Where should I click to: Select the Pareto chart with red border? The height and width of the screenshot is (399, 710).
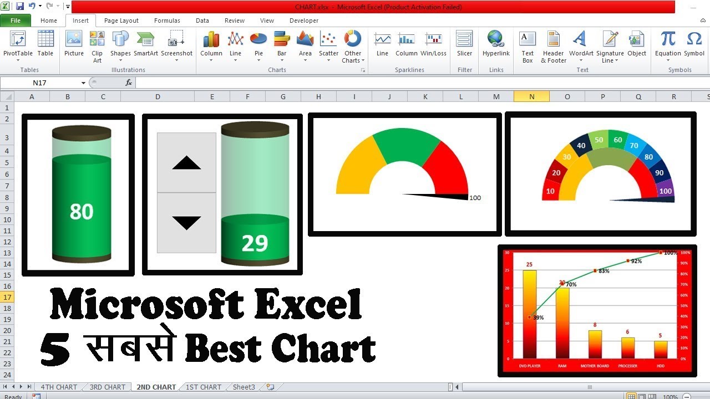(597, 311)
